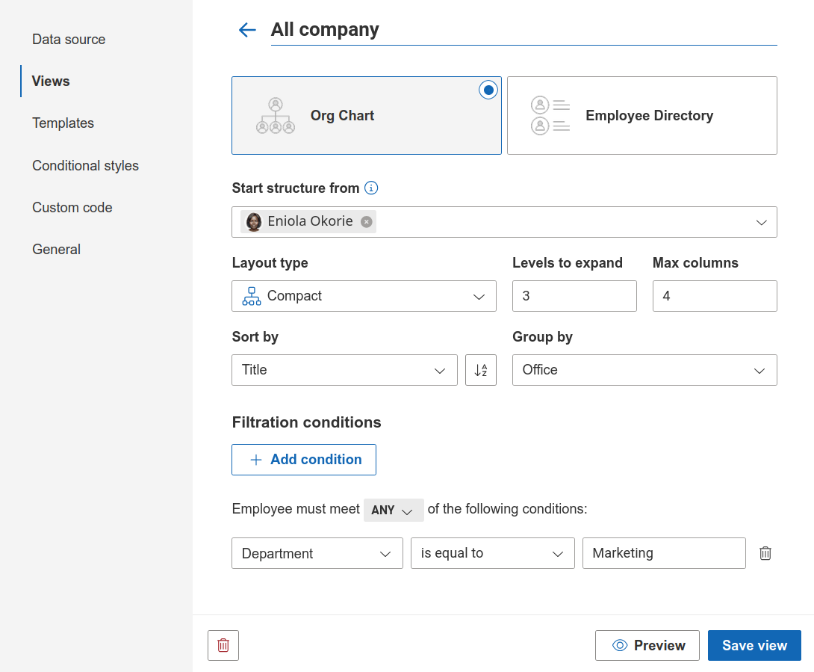Edit the All company view name field
The width and height of the screenshot is (814, 672).
[523, 30]
